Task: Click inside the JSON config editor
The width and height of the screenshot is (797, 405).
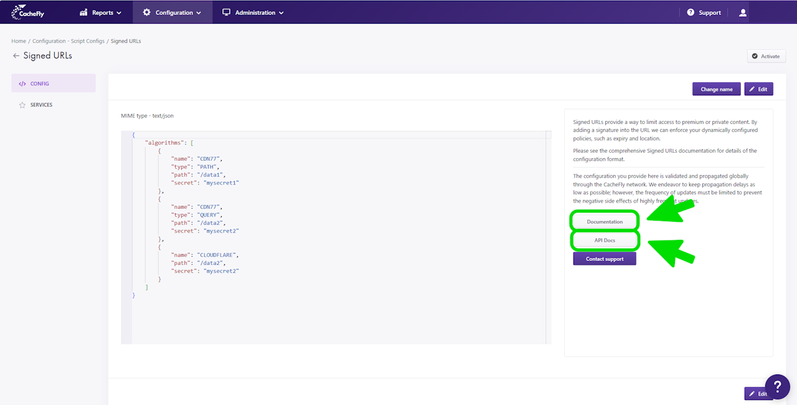Action: coord(336,237)
